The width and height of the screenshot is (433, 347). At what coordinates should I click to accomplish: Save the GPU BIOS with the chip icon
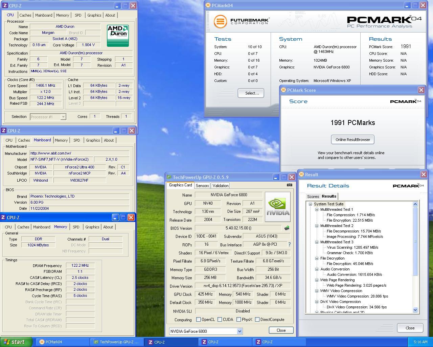coord(287,228)
